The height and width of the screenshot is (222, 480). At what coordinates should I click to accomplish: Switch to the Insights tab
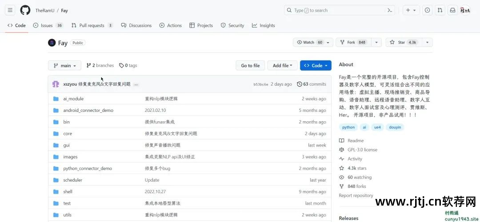tap(263, 25)
